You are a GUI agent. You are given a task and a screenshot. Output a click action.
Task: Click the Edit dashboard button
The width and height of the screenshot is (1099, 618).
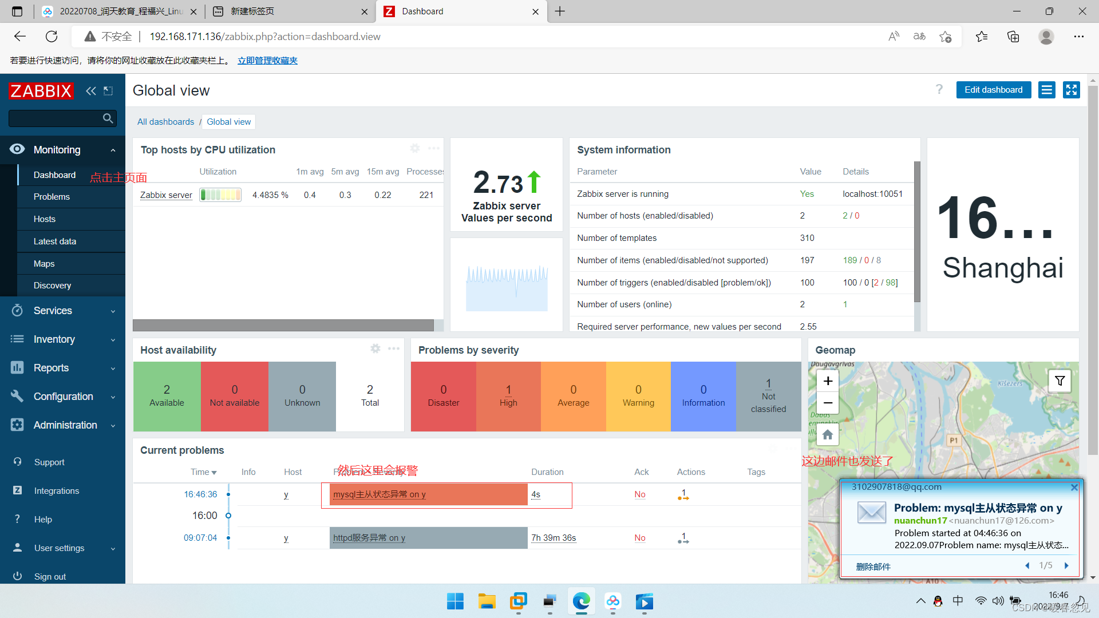point(993,90)
